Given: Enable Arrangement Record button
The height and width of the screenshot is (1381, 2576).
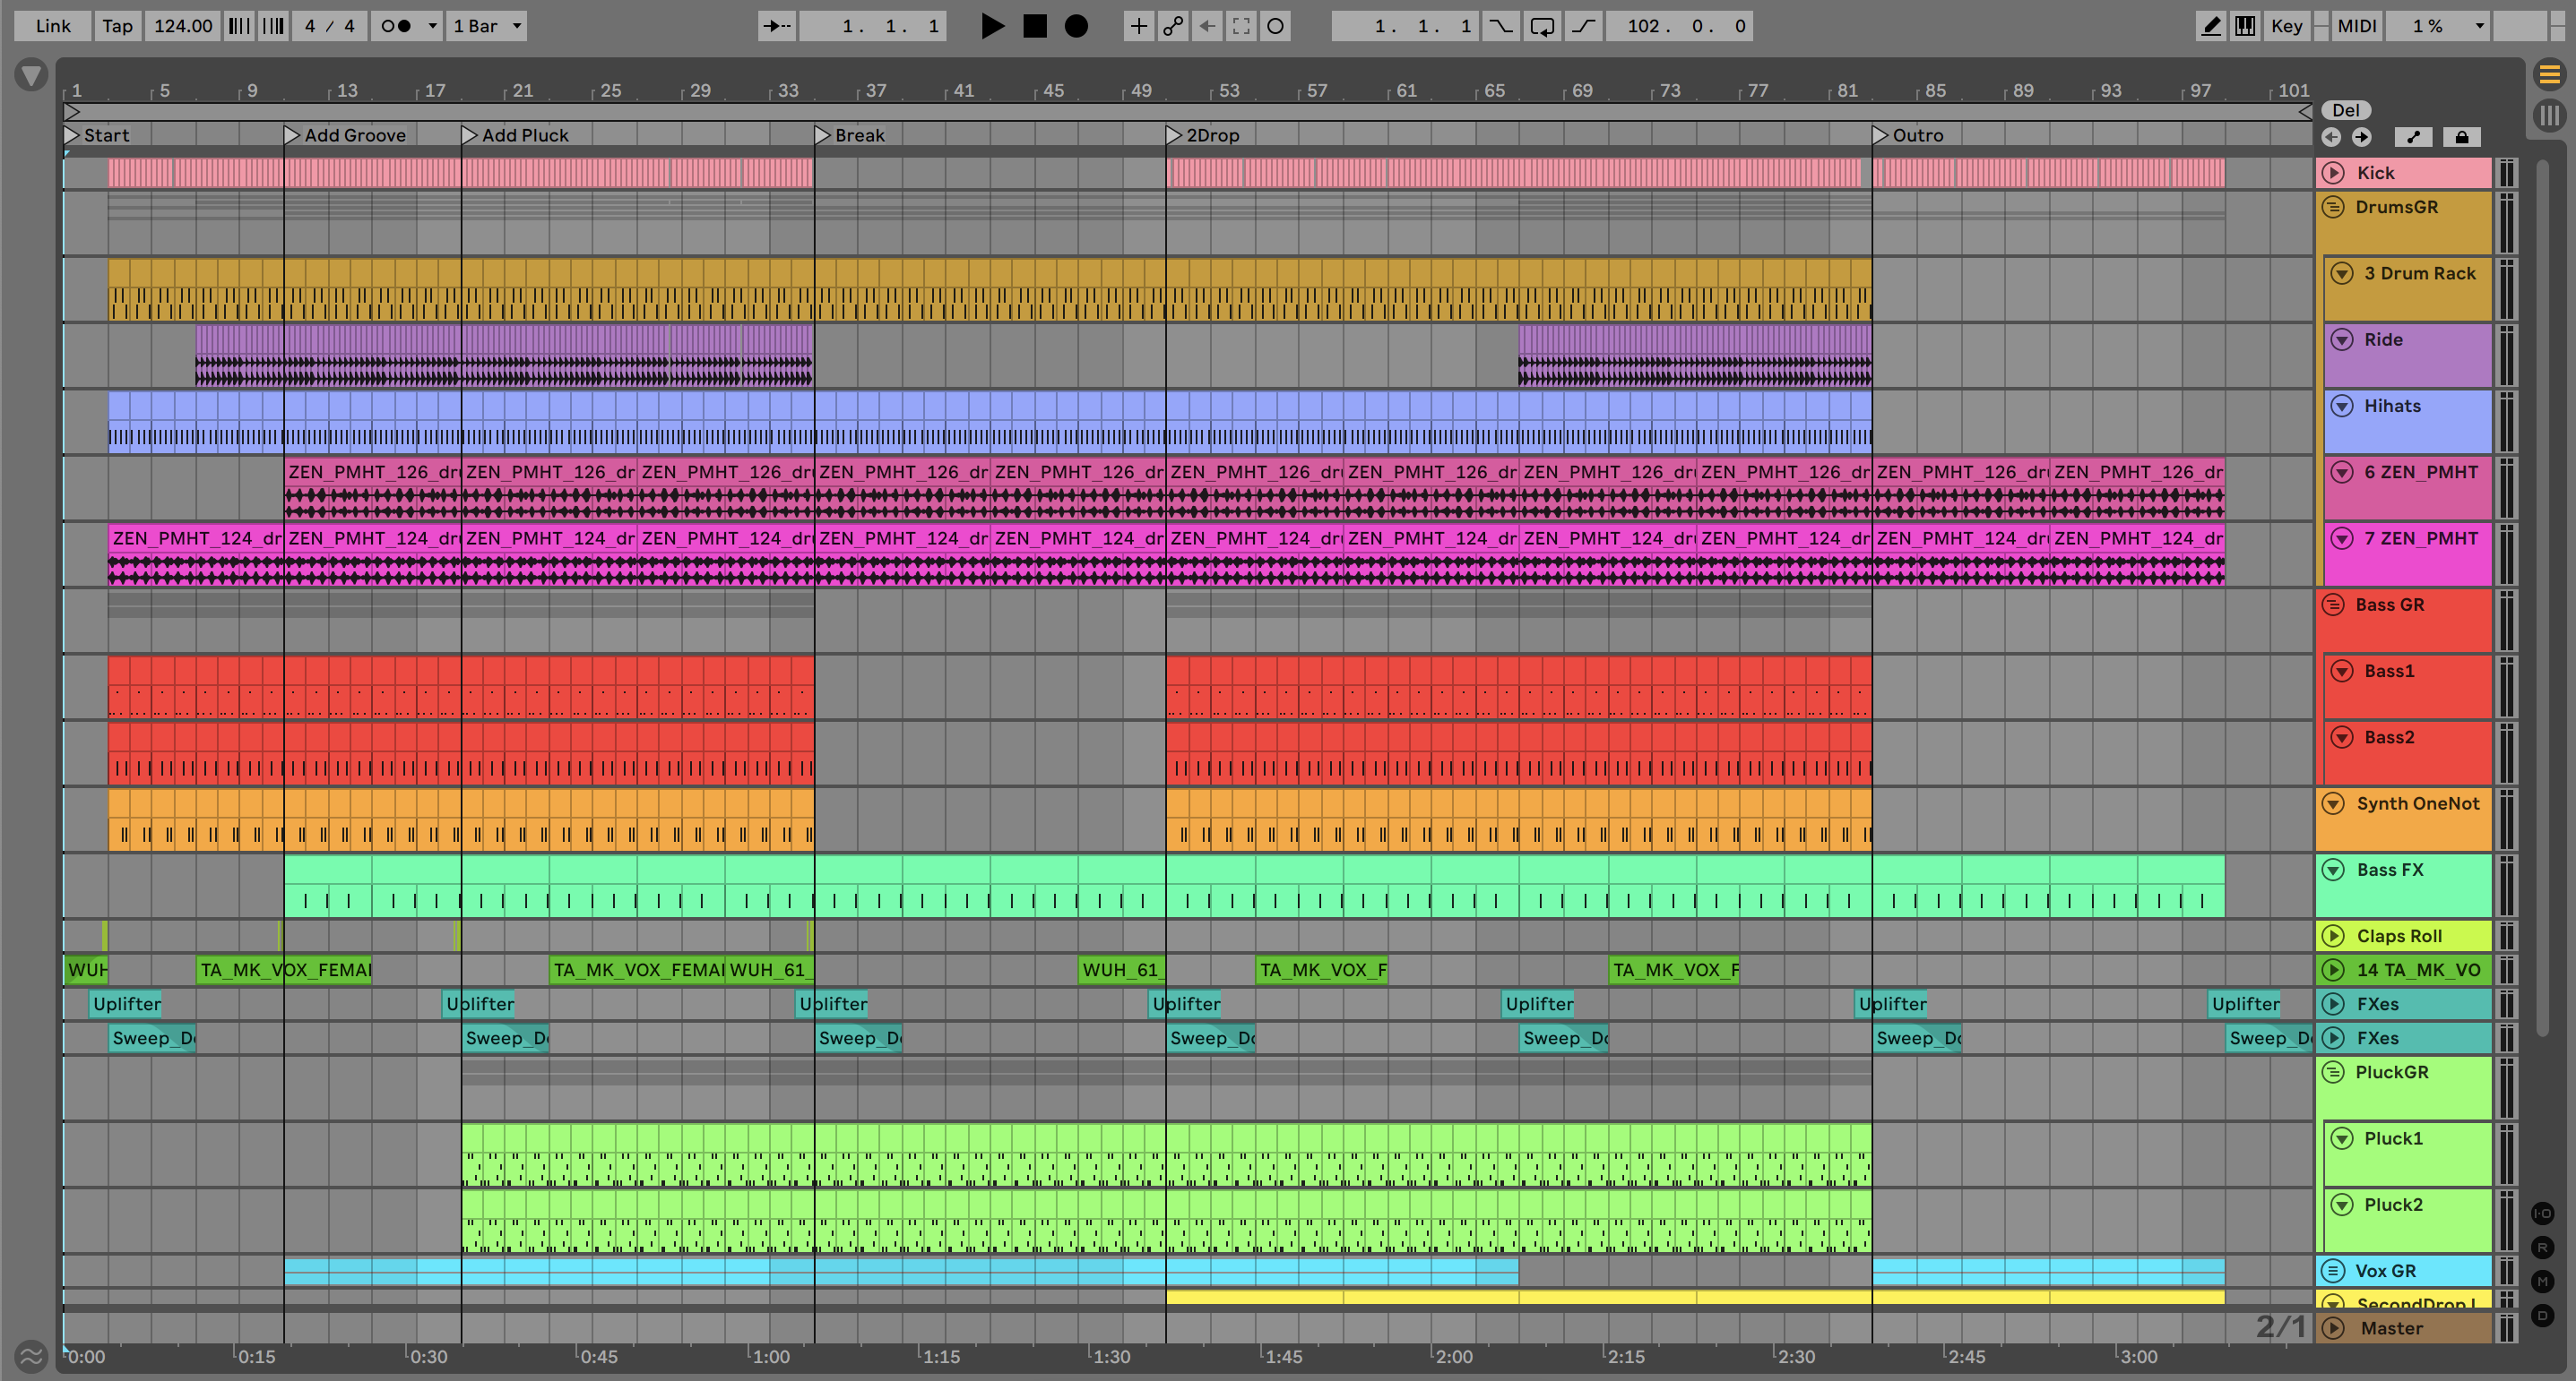Looking at the screenshot, I should point(1076,26).
